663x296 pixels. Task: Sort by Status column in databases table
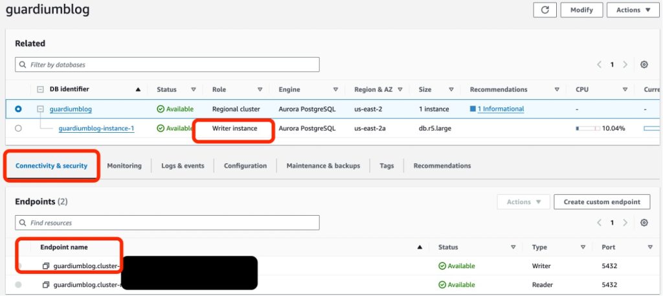(194, 89)
